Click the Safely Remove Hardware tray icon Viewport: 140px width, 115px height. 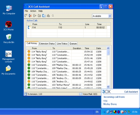click(129, 112)
